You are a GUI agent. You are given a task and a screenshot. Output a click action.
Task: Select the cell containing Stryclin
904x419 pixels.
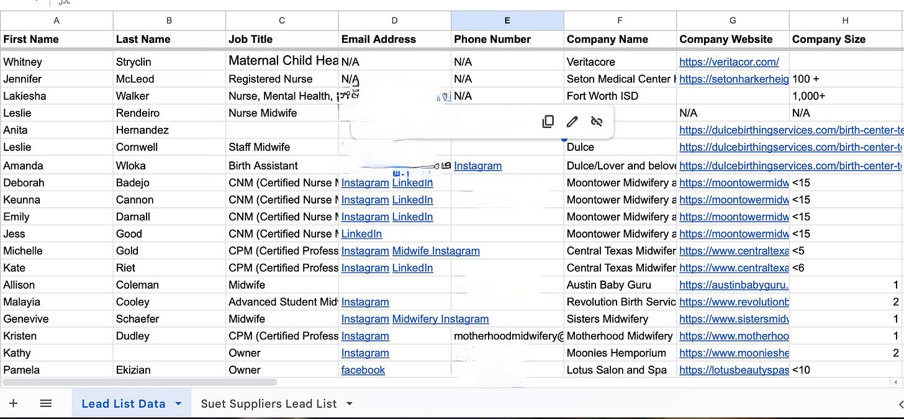coord(169,61)
